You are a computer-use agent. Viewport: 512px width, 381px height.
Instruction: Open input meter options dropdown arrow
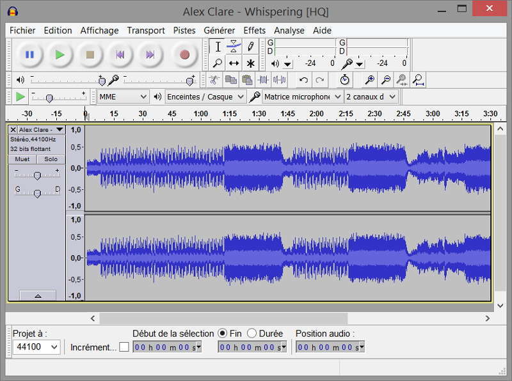point(360,64)
